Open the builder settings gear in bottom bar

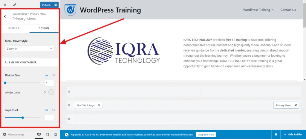(276, 135)
